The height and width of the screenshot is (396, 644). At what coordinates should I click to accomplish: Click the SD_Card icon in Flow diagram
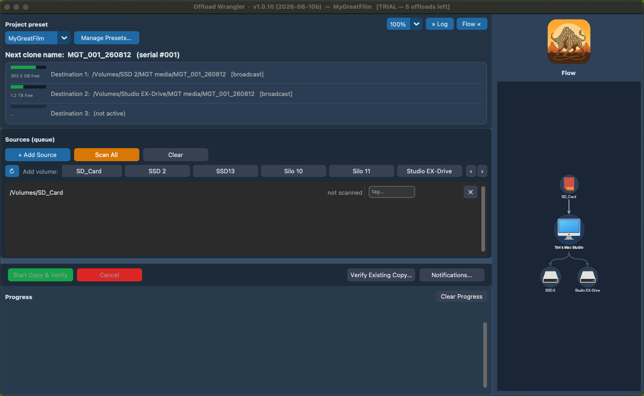tap(569, 184)
